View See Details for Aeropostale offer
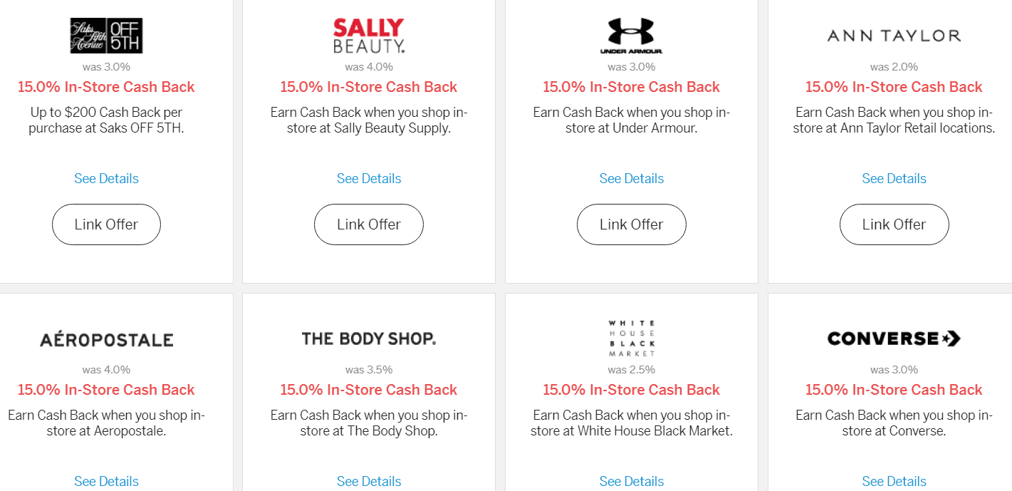 click(106, 482)
